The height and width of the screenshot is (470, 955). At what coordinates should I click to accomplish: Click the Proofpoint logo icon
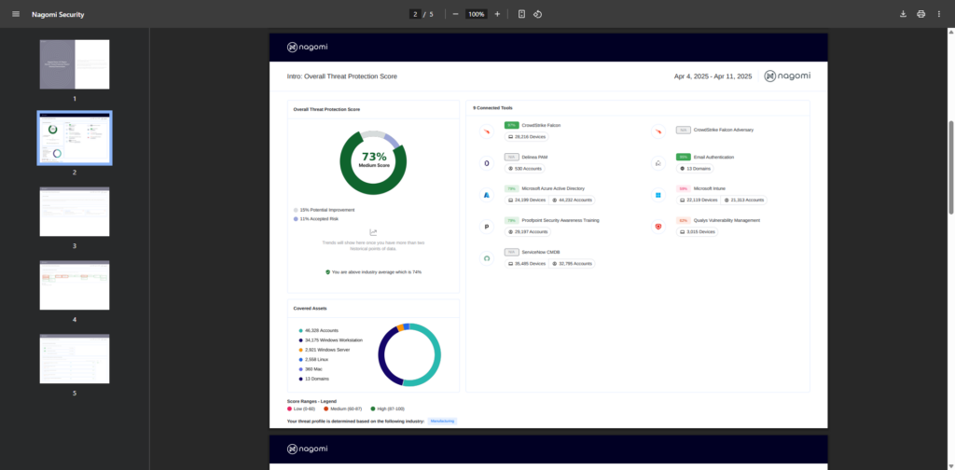click(x=487, y=227)
